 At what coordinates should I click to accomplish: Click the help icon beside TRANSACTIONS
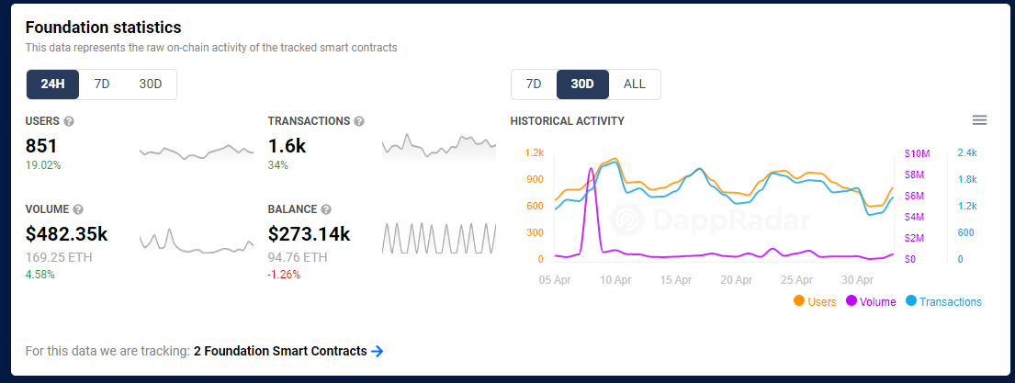359,121
